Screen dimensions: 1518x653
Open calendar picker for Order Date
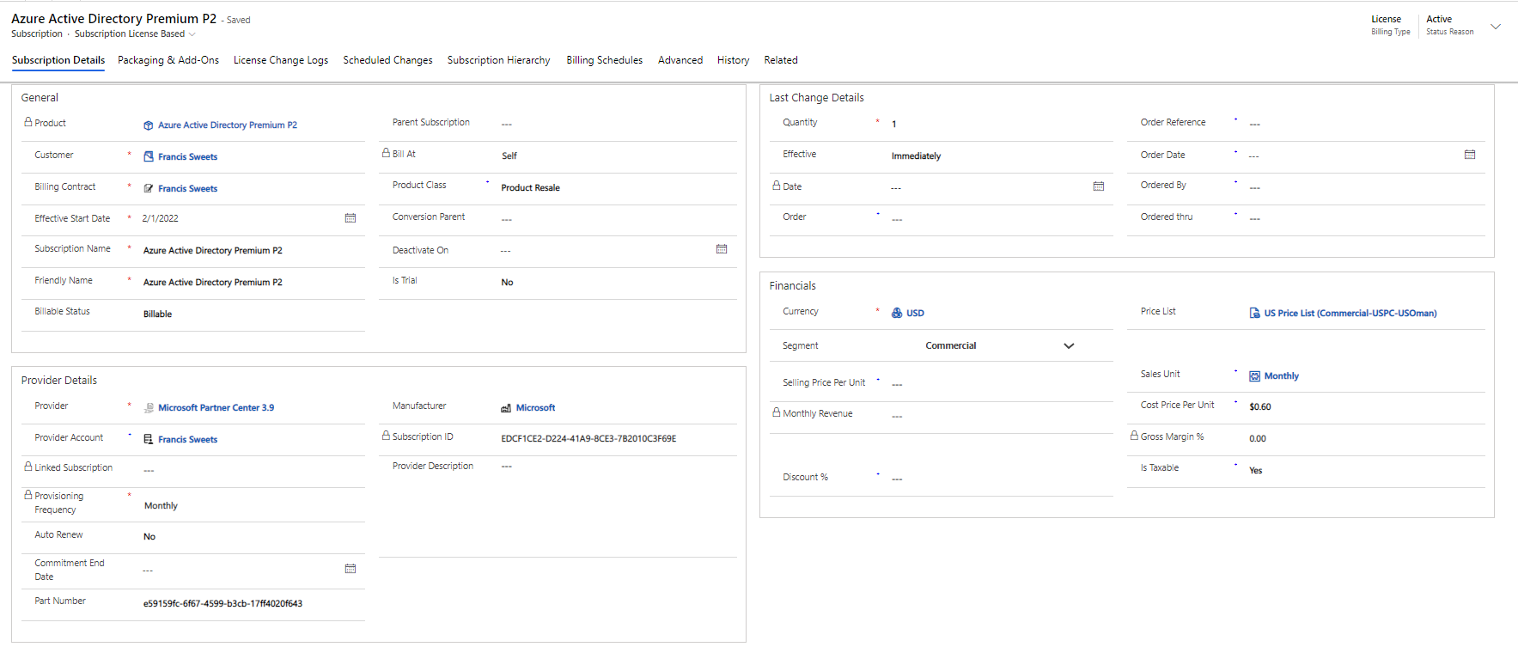(x=1470, y=155)
